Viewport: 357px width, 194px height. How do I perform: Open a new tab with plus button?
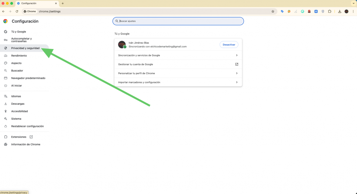point(63,3)
